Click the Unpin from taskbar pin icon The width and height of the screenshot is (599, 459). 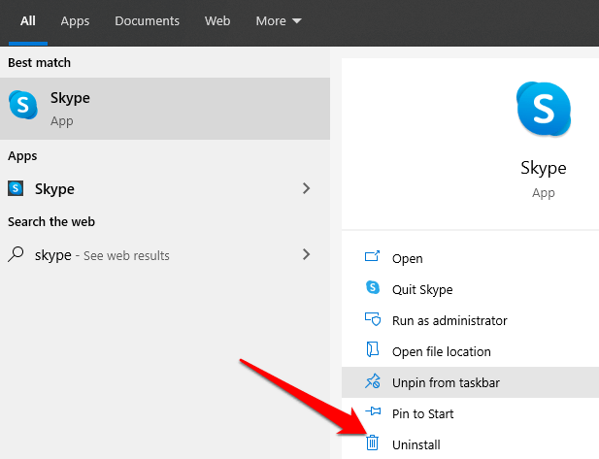coord(372,382)
